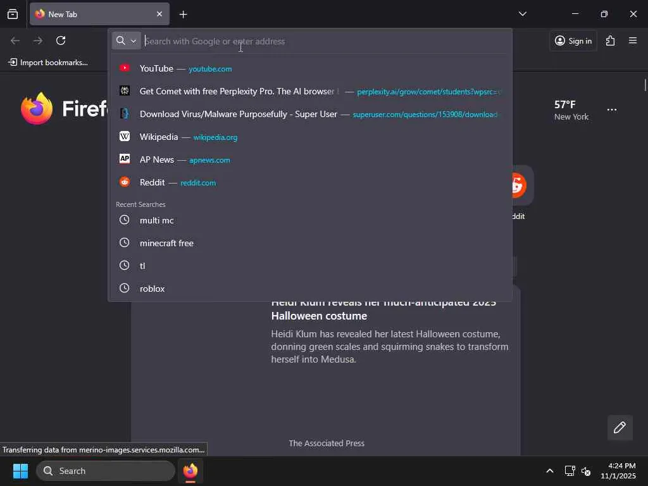
Task: Open the customize page pencil button
Action: coord(620,427)
